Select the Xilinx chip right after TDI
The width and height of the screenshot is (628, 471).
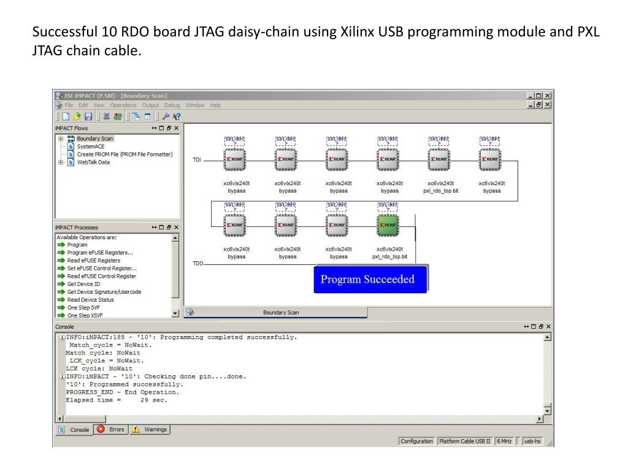pos(235,159)
